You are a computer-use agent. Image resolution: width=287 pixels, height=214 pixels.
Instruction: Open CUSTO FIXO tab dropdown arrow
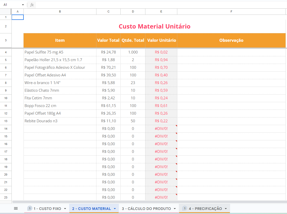(65, 209)
